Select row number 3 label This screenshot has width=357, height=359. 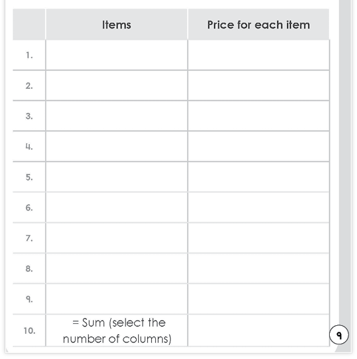[x=29, y=116]
